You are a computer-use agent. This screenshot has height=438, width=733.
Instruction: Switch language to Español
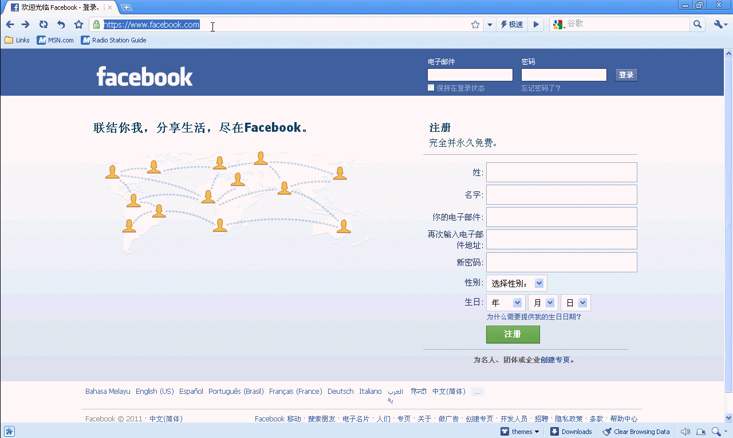click(191, 392)
